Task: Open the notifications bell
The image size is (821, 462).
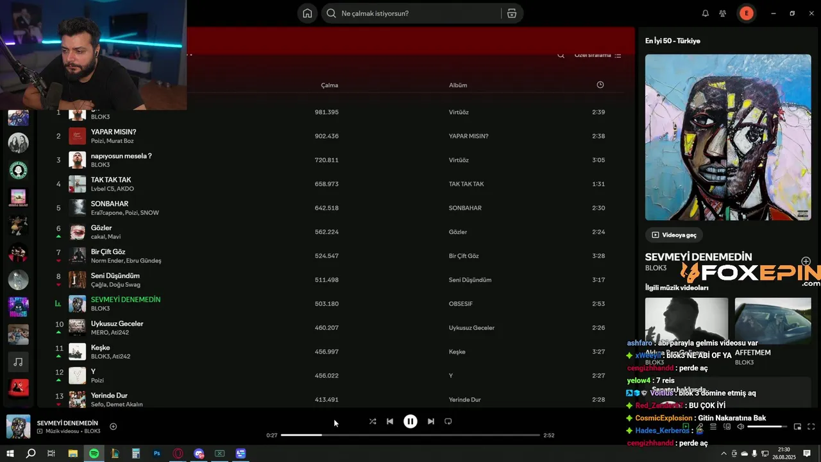Action: click(706, 13)
